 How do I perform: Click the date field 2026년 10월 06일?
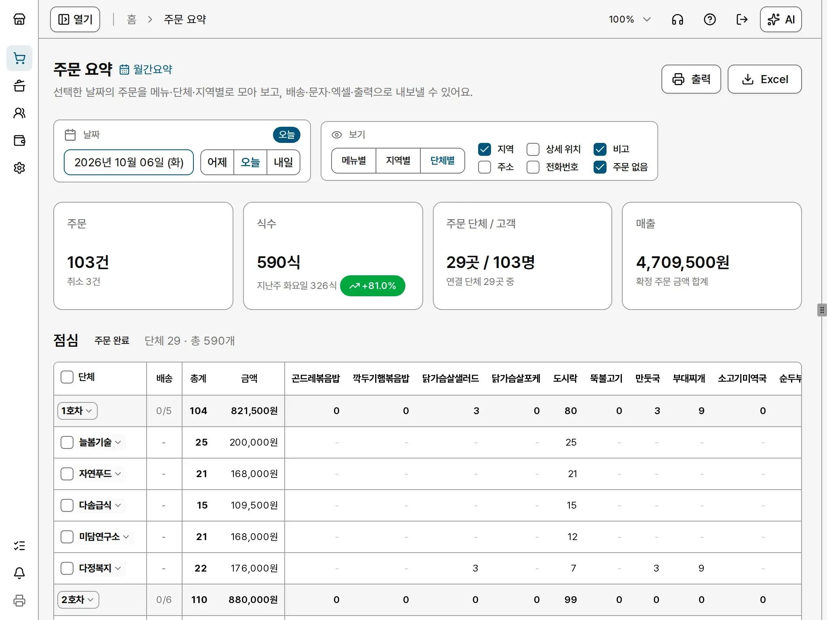pyautogui.click(x=129, y=162)
